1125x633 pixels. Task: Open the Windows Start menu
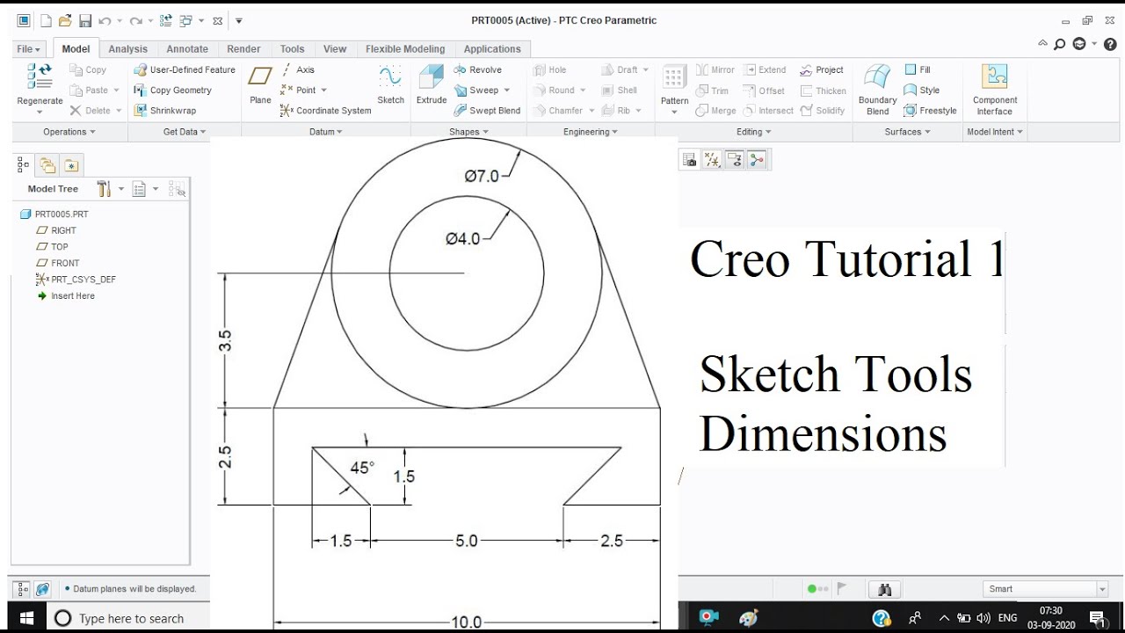(x=26, y=618)
